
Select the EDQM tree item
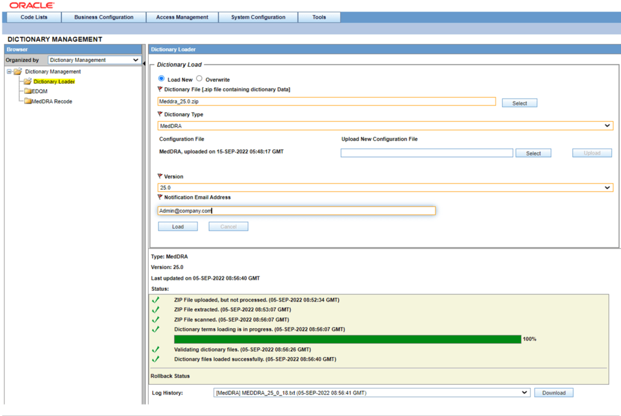(x=40, y=91)
